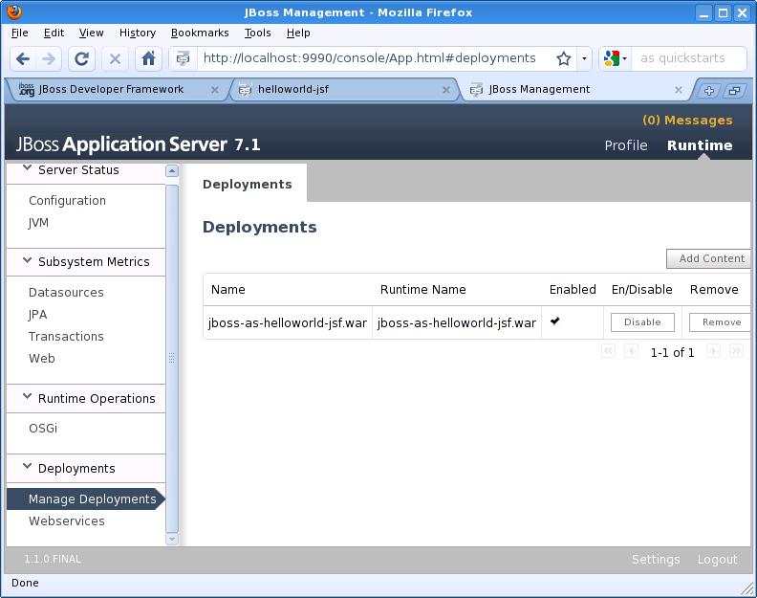Open JPA metrics

point(37,315)
